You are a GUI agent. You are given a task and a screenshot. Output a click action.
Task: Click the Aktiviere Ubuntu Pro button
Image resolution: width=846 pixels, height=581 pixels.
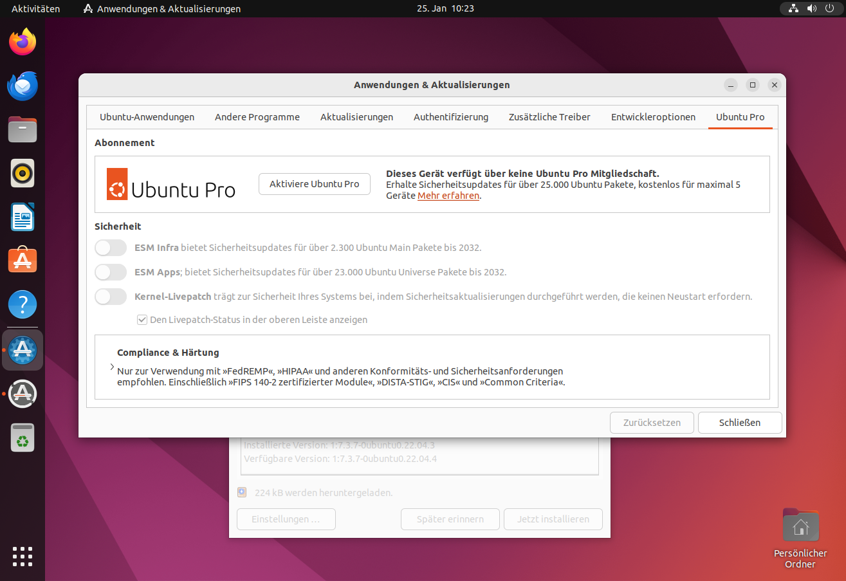pyautogui.click(x=315, y=184)
